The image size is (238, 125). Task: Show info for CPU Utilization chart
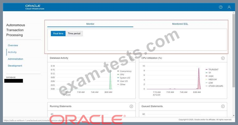223,58
